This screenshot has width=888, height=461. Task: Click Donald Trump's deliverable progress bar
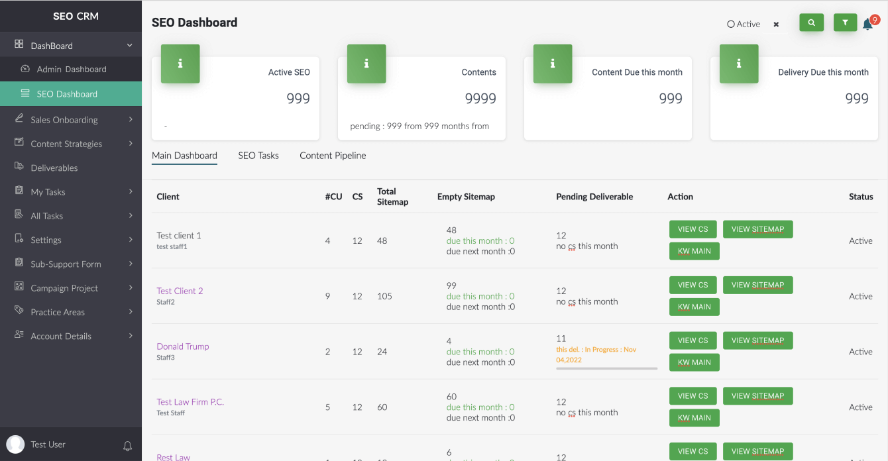pos(606,368)
